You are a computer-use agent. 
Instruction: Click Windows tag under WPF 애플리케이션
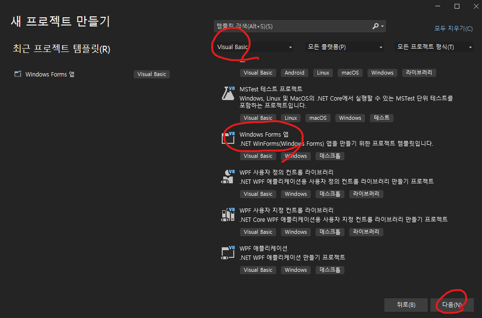(296, 270)
